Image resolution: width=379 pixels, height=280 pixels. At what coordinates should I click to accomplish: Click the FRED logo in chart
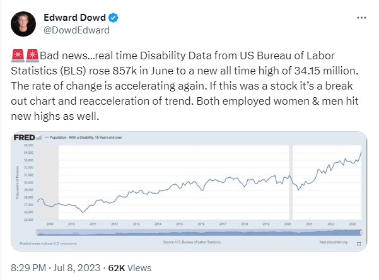[25, 137]
